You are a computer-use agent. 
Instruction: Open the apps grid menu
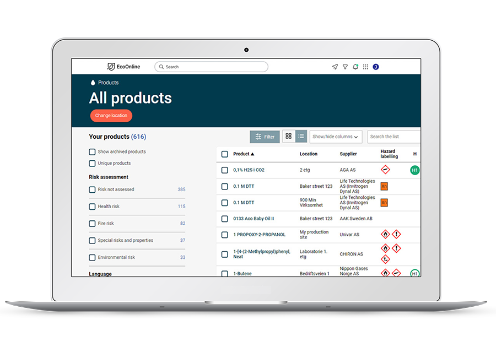click(x=366, y=67)
